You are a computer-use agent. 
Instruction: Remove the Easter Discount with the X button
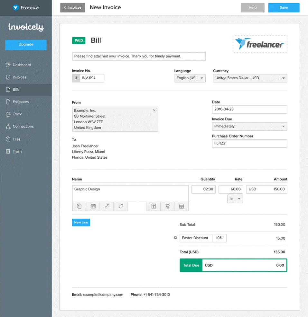pos(175,237)
